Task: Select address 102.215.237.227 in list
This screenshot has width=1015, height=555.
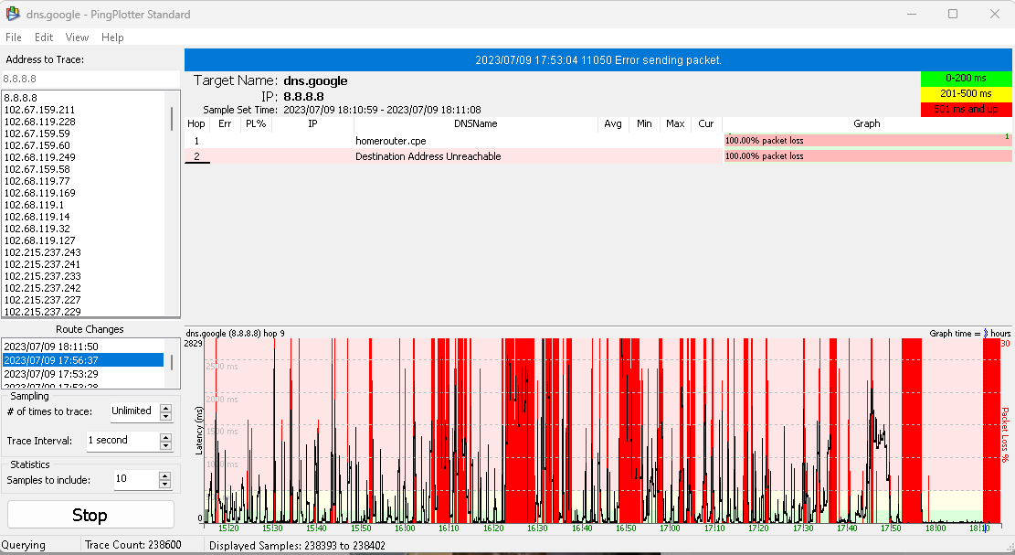Action: (x=43, y=300)
